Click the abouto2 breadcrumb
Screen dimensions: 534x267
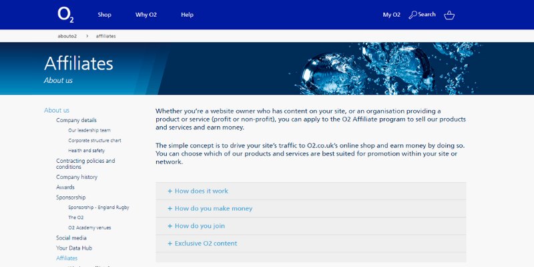coord(67,36)
